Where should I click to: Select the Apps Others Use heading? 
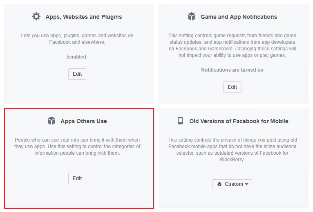pyautogui.click(x=84, y=121)
